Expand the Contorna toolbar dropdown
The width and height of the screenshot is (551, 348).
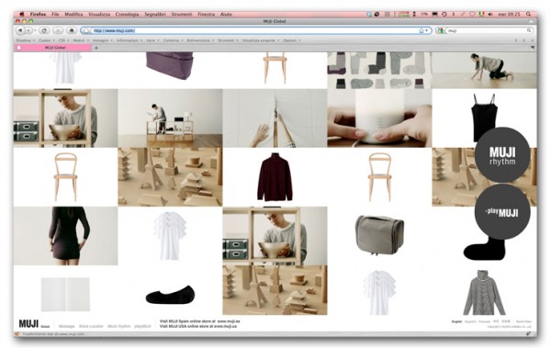point(173,40)
